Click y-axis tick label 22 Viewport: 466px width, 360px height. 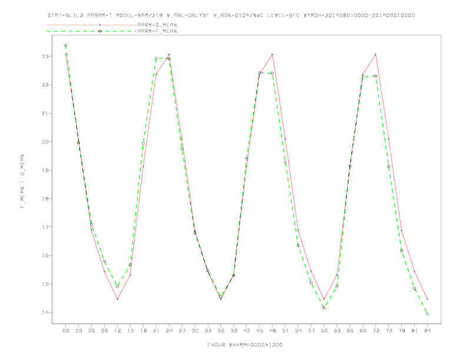(45, 85)
